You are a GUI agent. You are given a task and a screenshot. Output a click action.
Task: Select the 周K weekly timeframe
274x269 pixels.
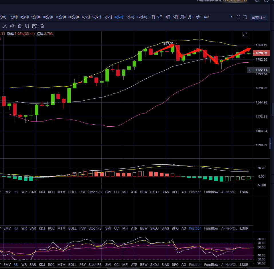tap(183, 17)
